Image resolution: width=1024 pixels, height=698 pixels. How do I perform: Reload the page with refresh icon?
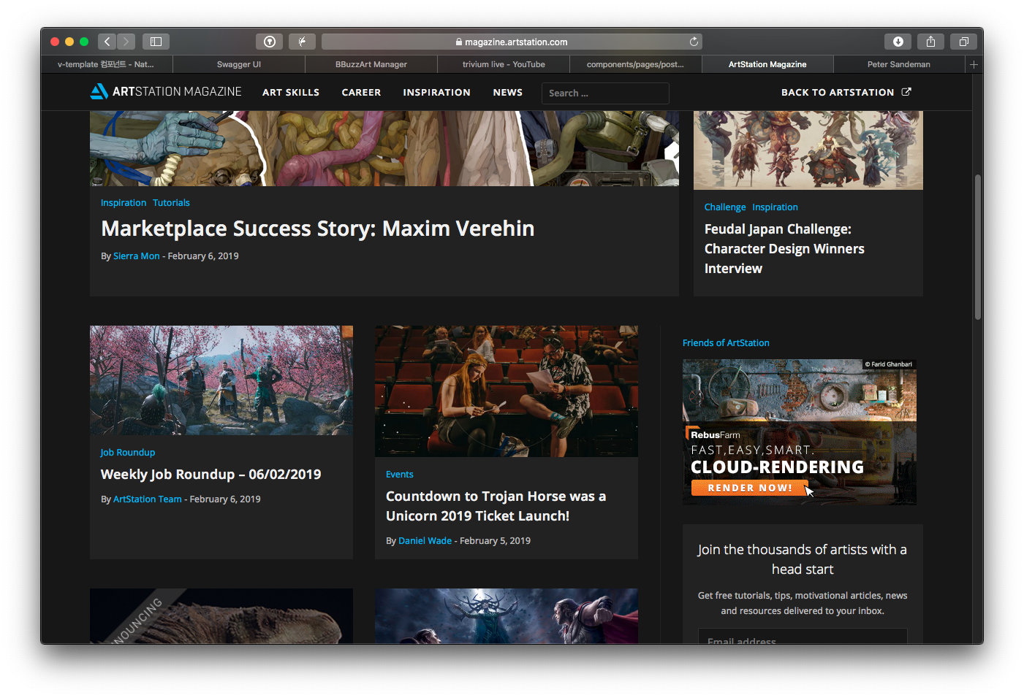(694, 42)
